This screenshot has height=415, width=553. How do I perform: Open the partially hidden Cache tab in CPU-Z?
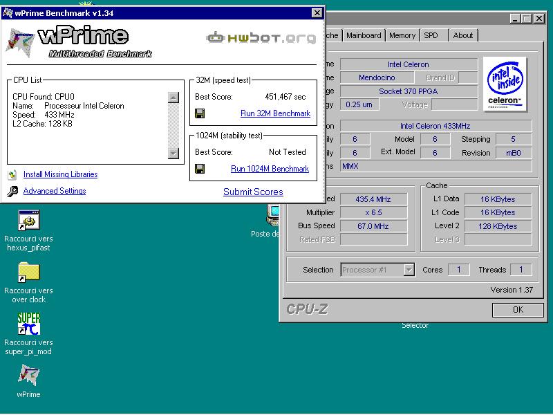[x=332, y=35]
